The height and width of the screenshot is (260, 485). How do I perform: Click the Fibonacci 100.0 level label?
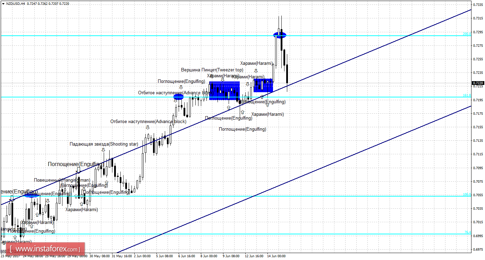[467, 194]
